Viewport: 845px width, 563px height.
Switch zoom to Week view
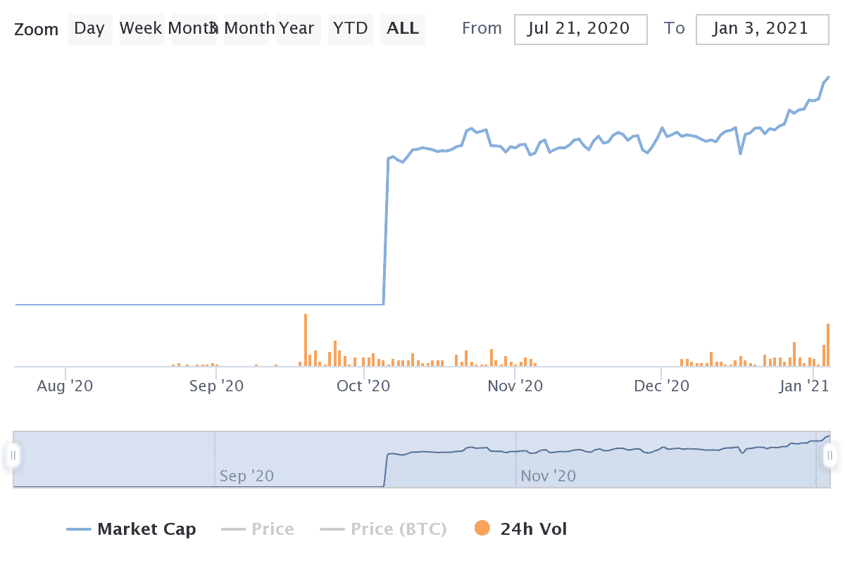pyautogui.click(x=141, y=29)
